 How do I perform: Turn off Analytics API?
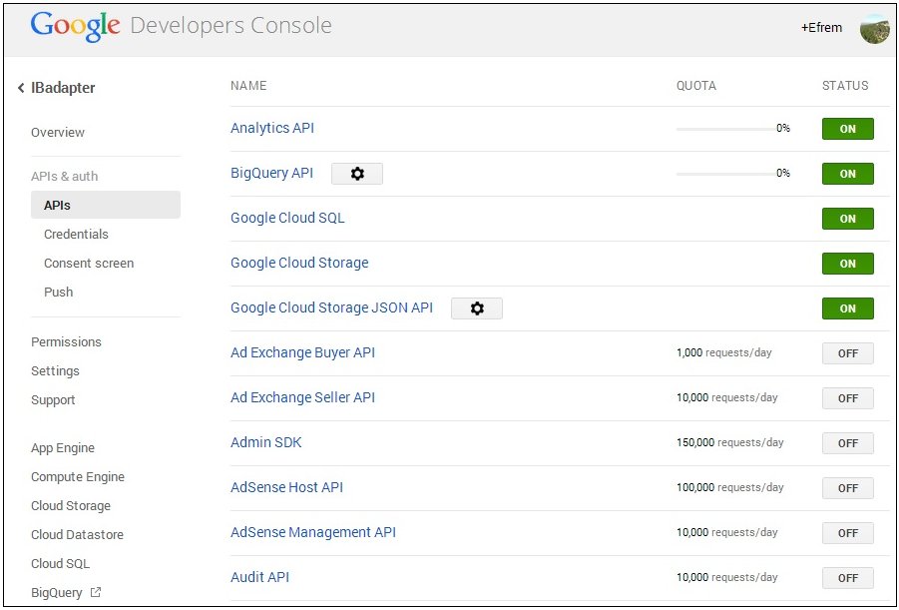[847, 129]
